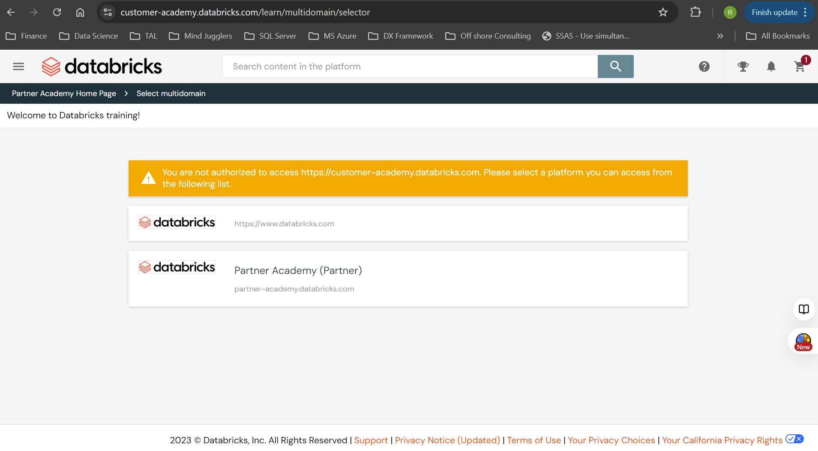The height and width of the screenshot is (451, 818).
Task: Open the trophy achievements icon
Action: (x=743, y=66)
